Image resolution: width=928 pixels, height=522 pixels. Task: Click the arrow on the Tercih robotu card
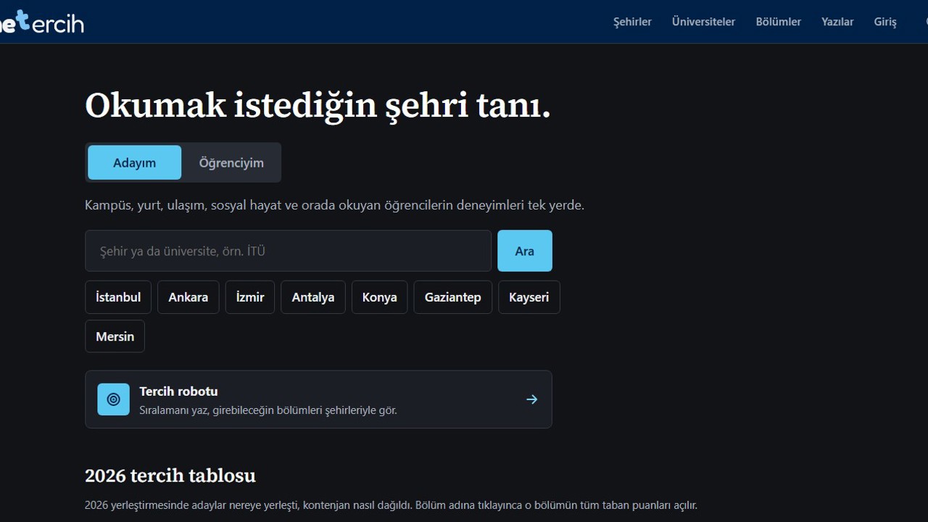pos(531,399)
